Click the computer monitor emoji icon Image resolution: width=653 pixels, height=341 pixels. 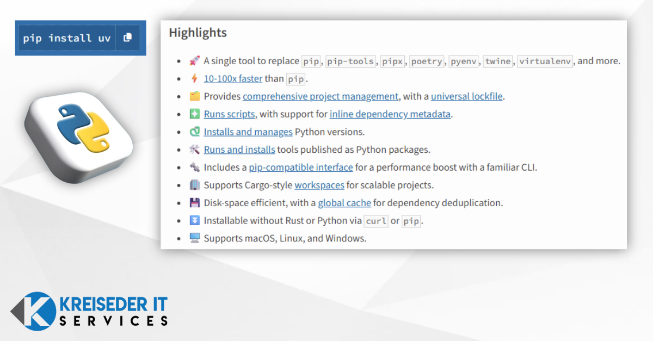point(195,238)
